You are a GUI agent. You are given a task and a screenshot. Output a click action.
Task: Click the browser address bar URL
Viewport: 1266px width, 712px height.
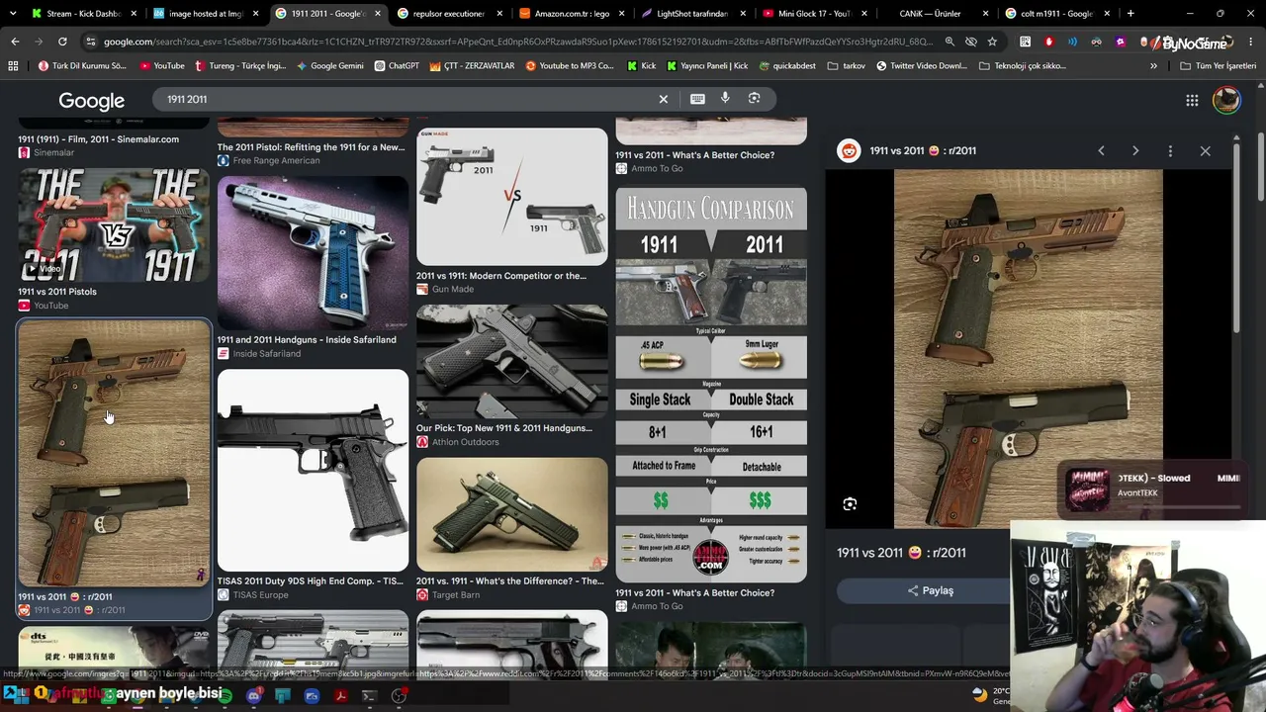coord(518,42)
